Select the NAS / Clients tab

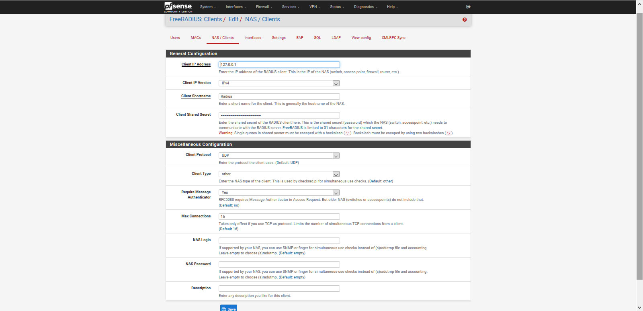223,38
